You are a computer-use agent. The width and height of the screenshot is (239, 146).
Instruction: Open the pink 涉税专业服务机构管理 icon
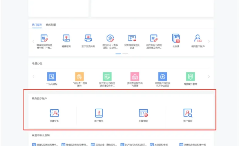tap(135, 77)
